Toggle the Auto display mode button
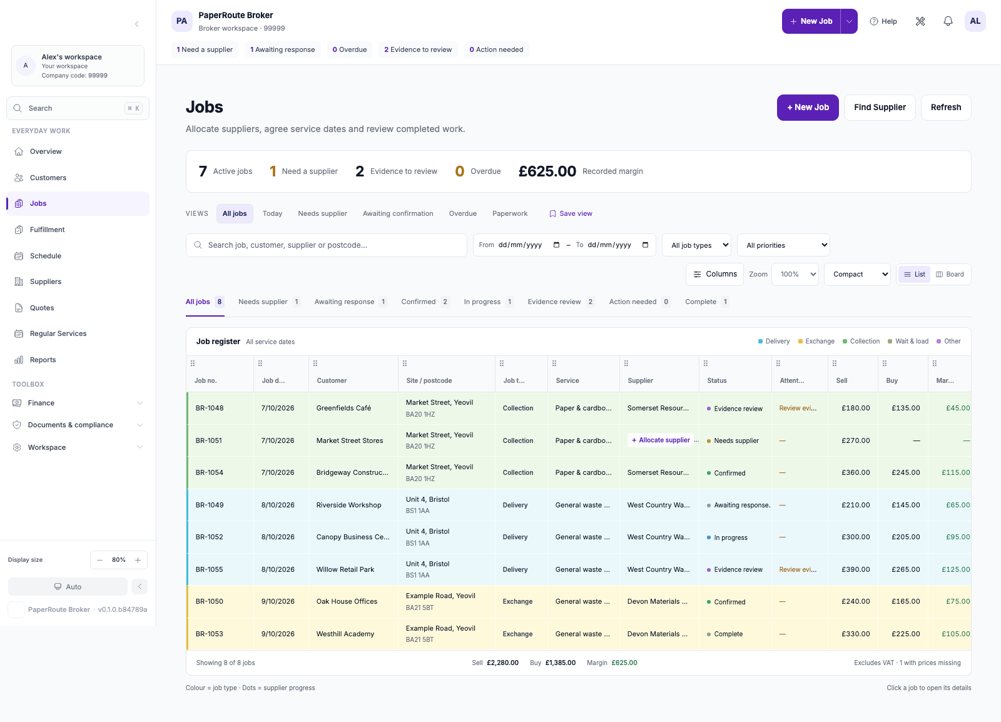 (68, 587)
